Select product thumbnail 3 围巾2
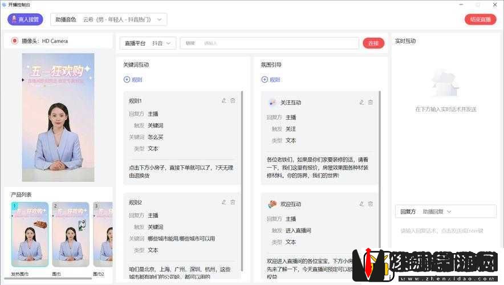504x285 pixels. [x=103, y=234]
